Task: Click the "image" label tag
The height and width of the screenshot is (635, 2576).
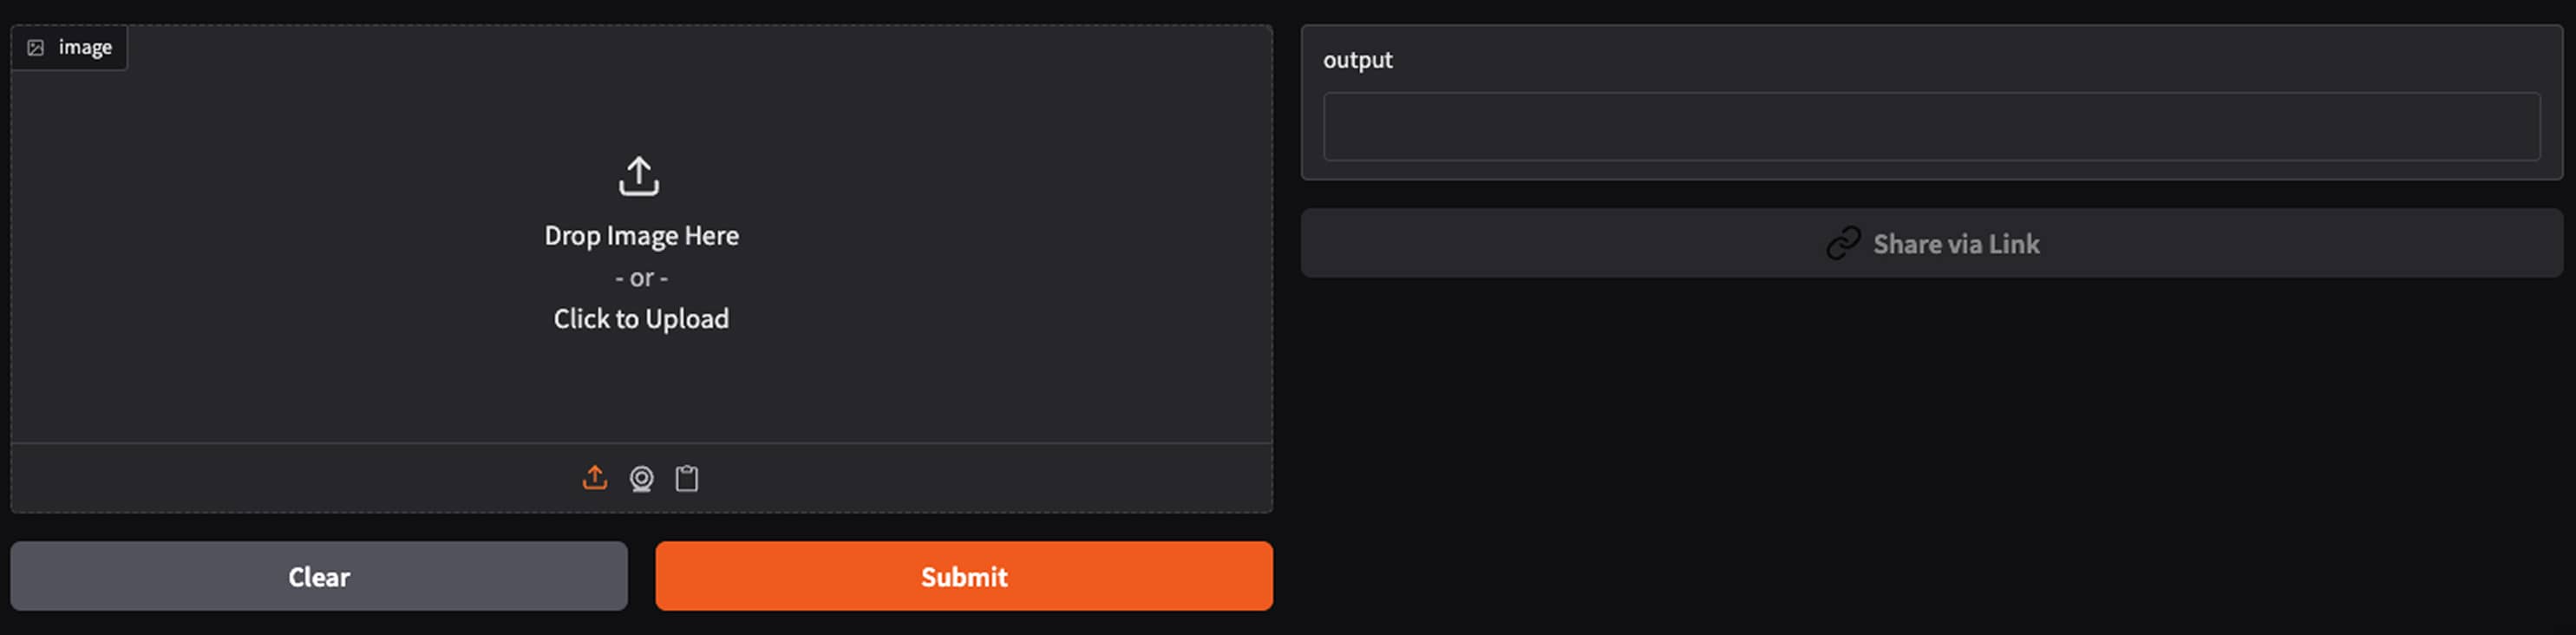Action: [85, 48]
